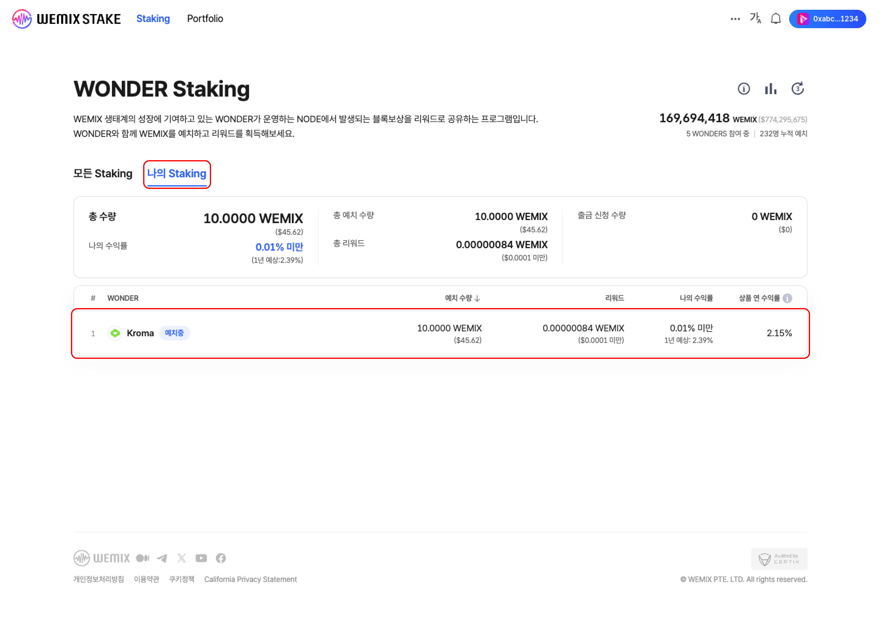Viewport: 881px width, 626px height.
Task: Click the refresh countdown icon
Action: click(x=797, y=89)
